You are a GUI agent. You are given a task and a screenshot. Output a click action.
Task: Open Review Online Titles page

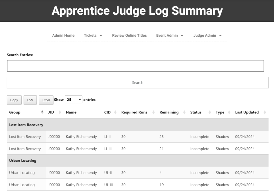[129, 36]
